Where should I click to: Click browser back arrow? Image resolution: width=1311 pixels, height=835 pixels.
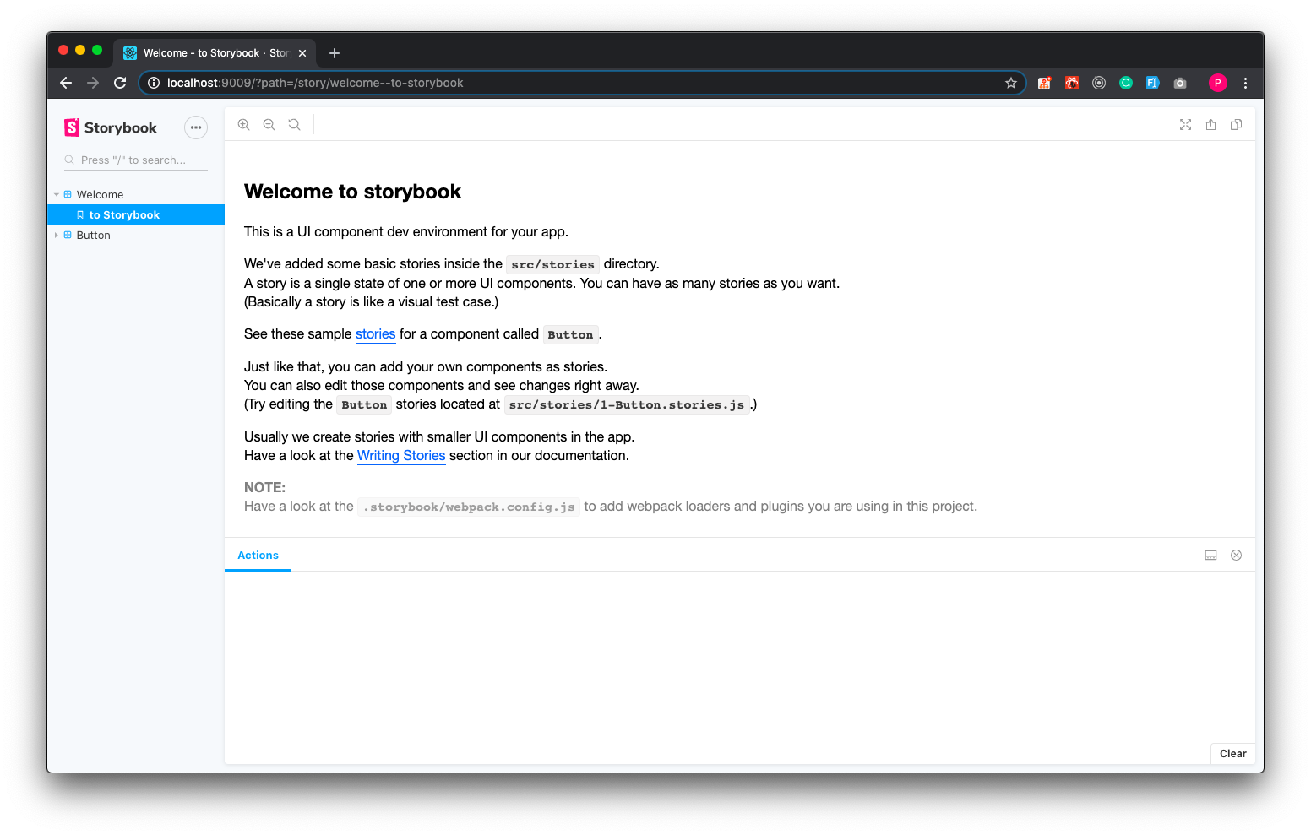[x=66, y=83]
